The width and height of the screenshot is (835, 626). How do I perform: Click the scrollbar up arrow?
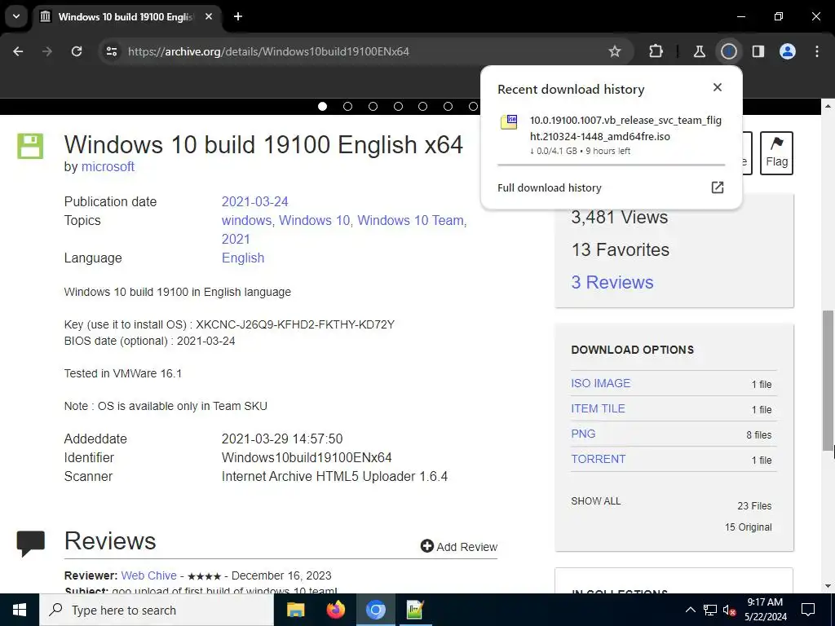coord(828,106)
